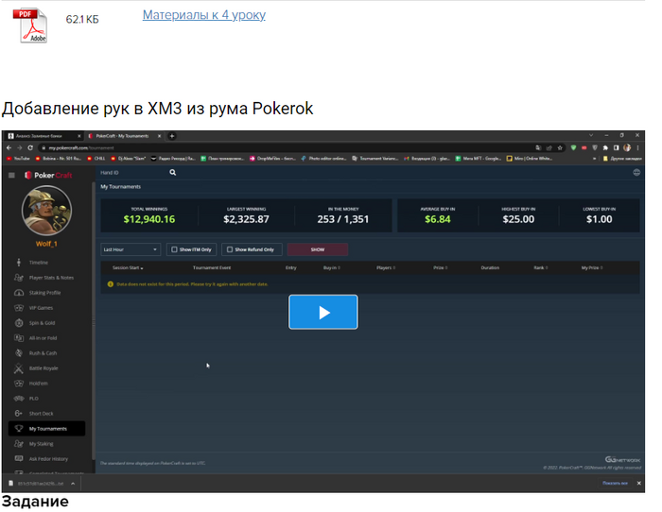
Task: Click the $6.84 average buy-in value
Action: pos(437,219)
